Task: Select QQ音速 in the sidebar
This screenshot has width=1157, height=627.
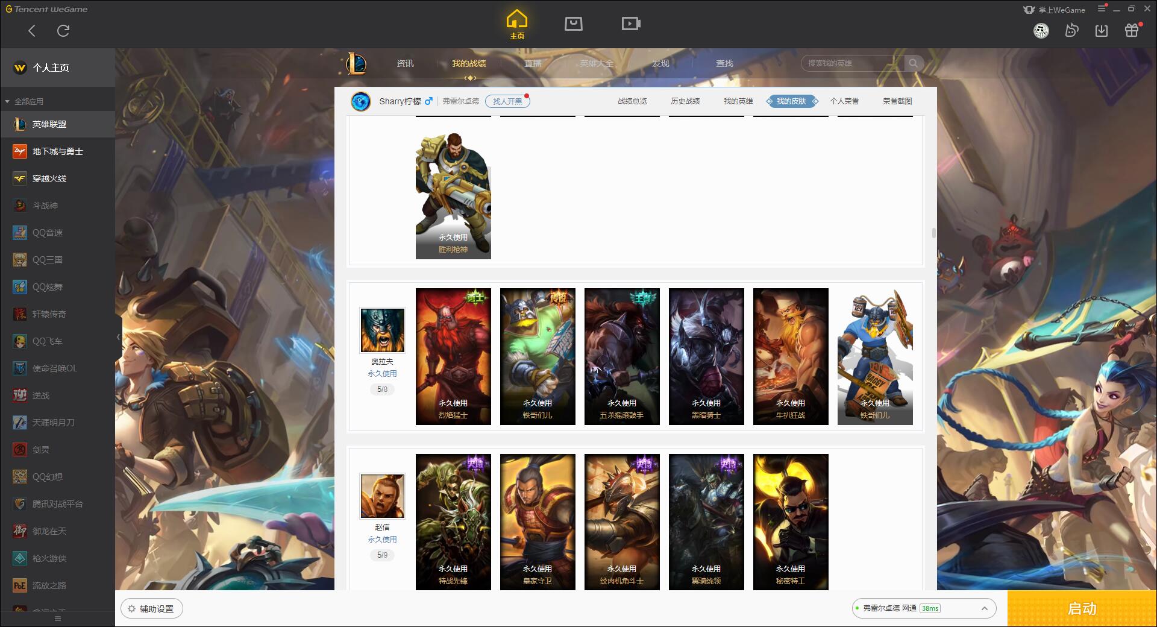Action: (x=57, y=233)
